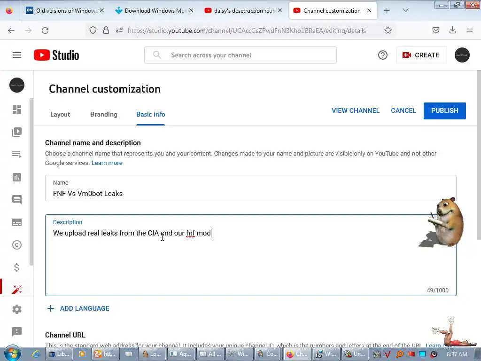Screen dimensions: 481x361
Task: Open the Comments sidebar icon
Action: pos(17,199)
